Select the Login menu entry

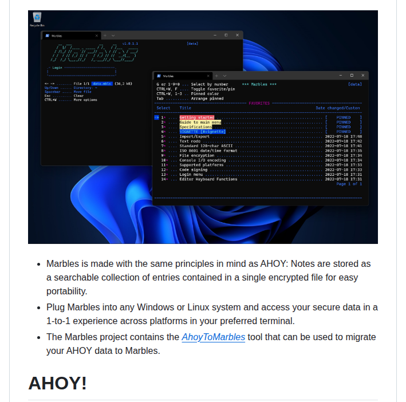coord(191,174)
